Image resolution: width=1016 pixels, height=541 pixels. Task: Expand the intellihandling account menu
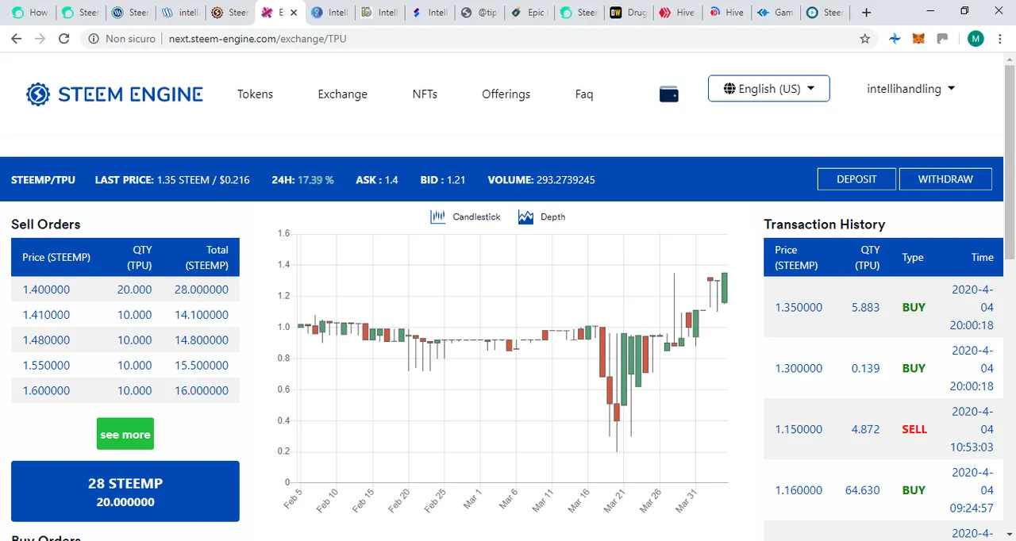pyautogui.click(x=910, y=89)
